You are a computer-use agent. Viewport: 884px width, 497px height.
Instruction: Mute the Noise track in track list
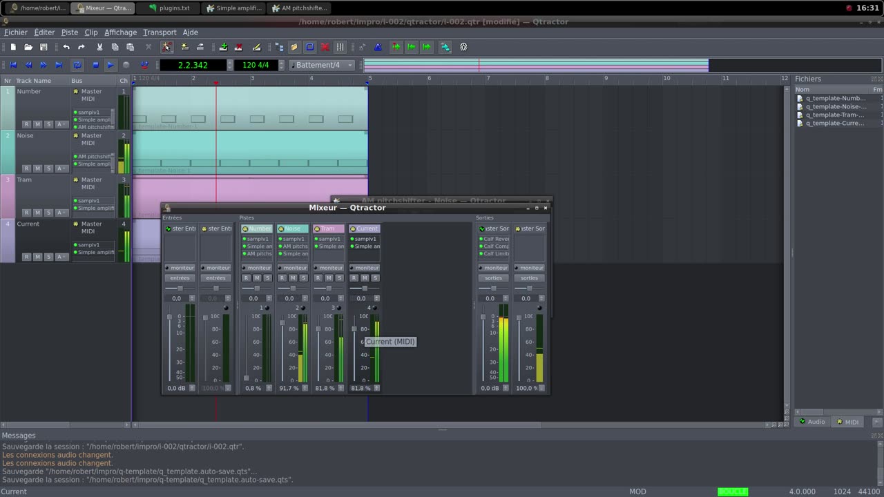(37, 168)
